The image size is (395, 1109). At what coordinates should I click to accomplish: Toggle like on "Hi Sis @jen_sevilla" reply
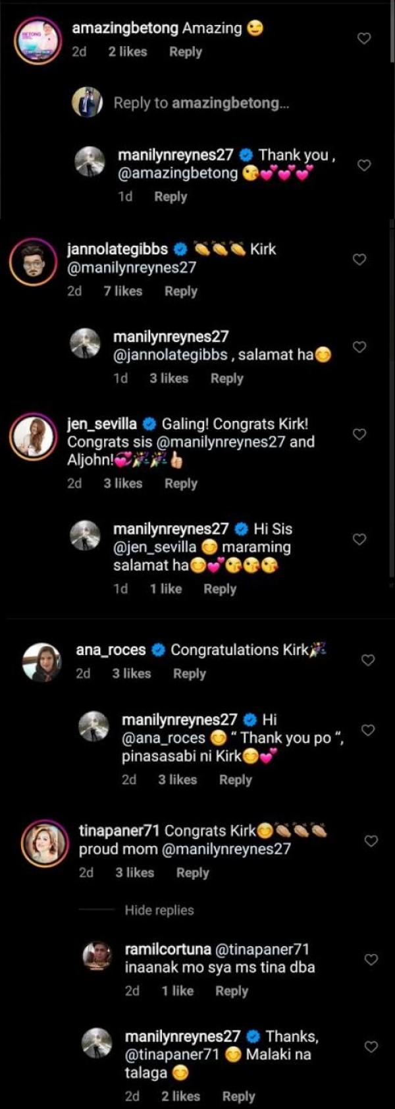click(359, 539)
